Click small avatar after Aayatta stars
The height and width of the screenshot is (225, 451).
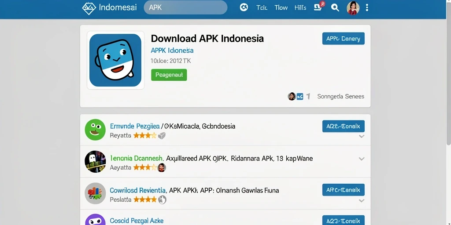(162, 167)
